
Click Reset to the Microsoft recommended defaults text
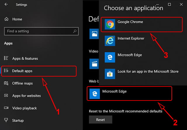coord(126,111)
